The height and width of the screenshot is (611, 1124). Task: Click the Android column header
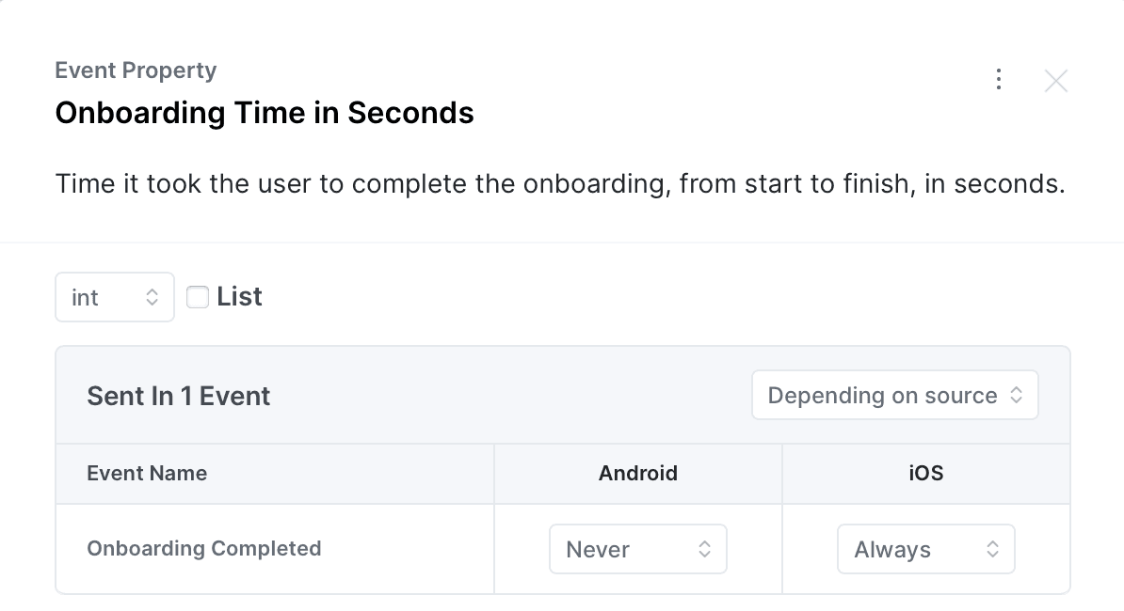coord(638,473)
